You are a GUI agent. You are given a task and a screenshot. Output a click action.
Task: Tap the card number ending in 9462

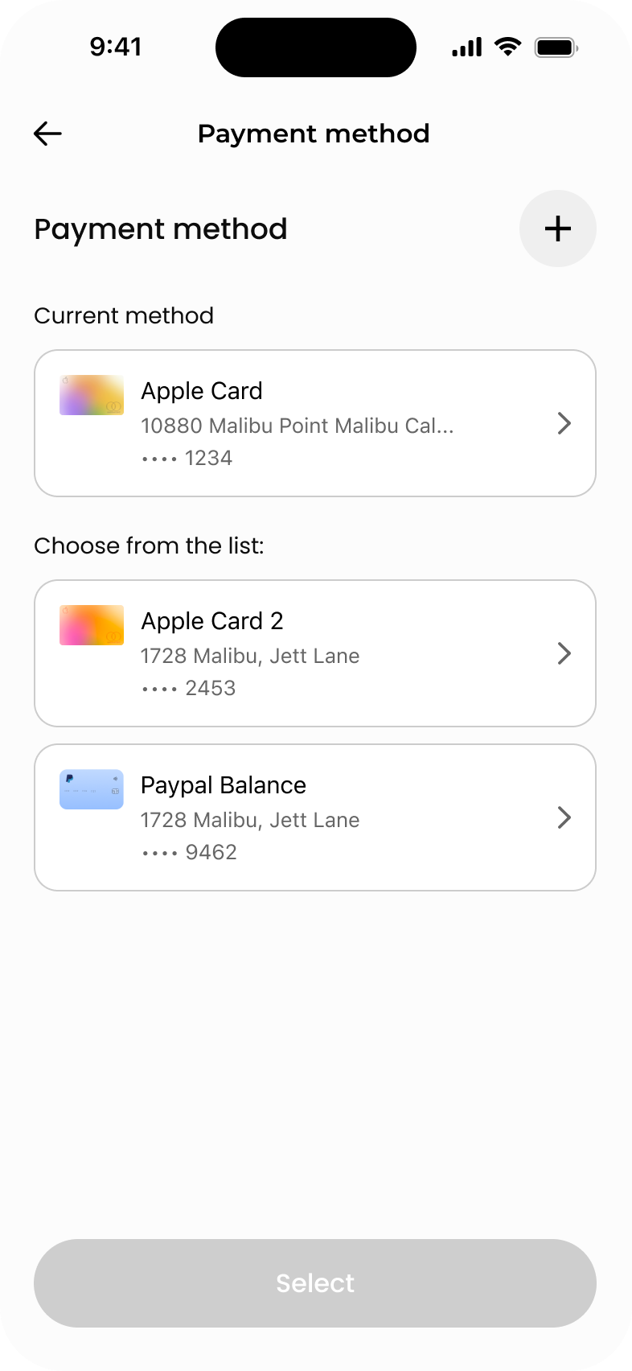[190, 853]
